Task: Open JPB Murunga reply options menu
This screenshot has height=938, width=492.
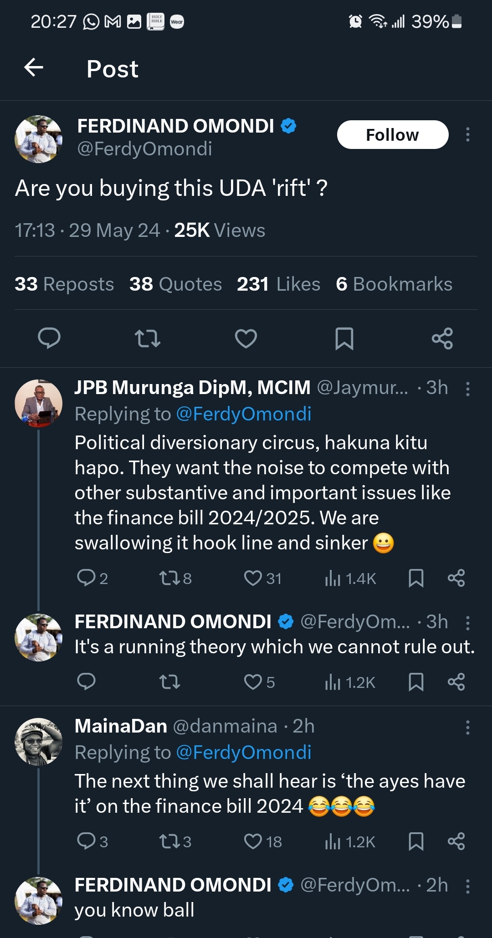Action: 467,389
